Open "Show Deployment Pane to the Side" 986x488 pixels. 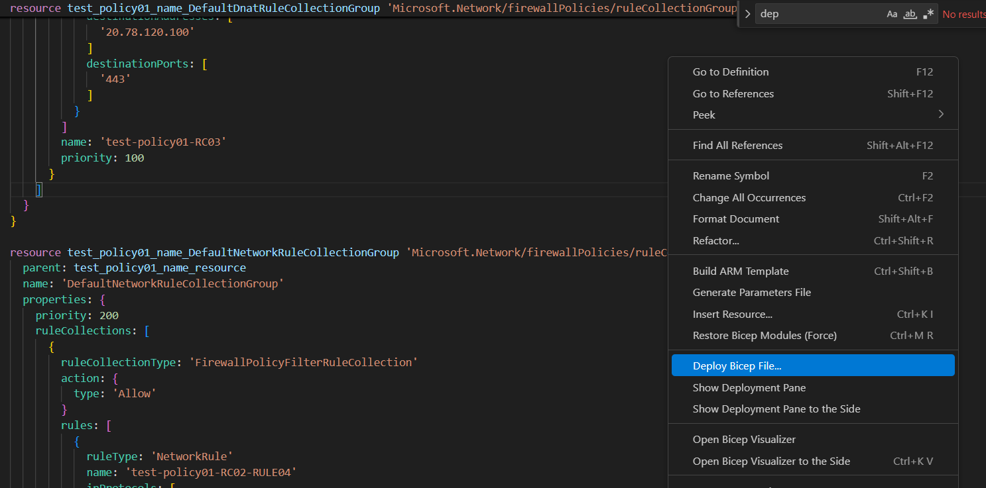pos(776,409)
